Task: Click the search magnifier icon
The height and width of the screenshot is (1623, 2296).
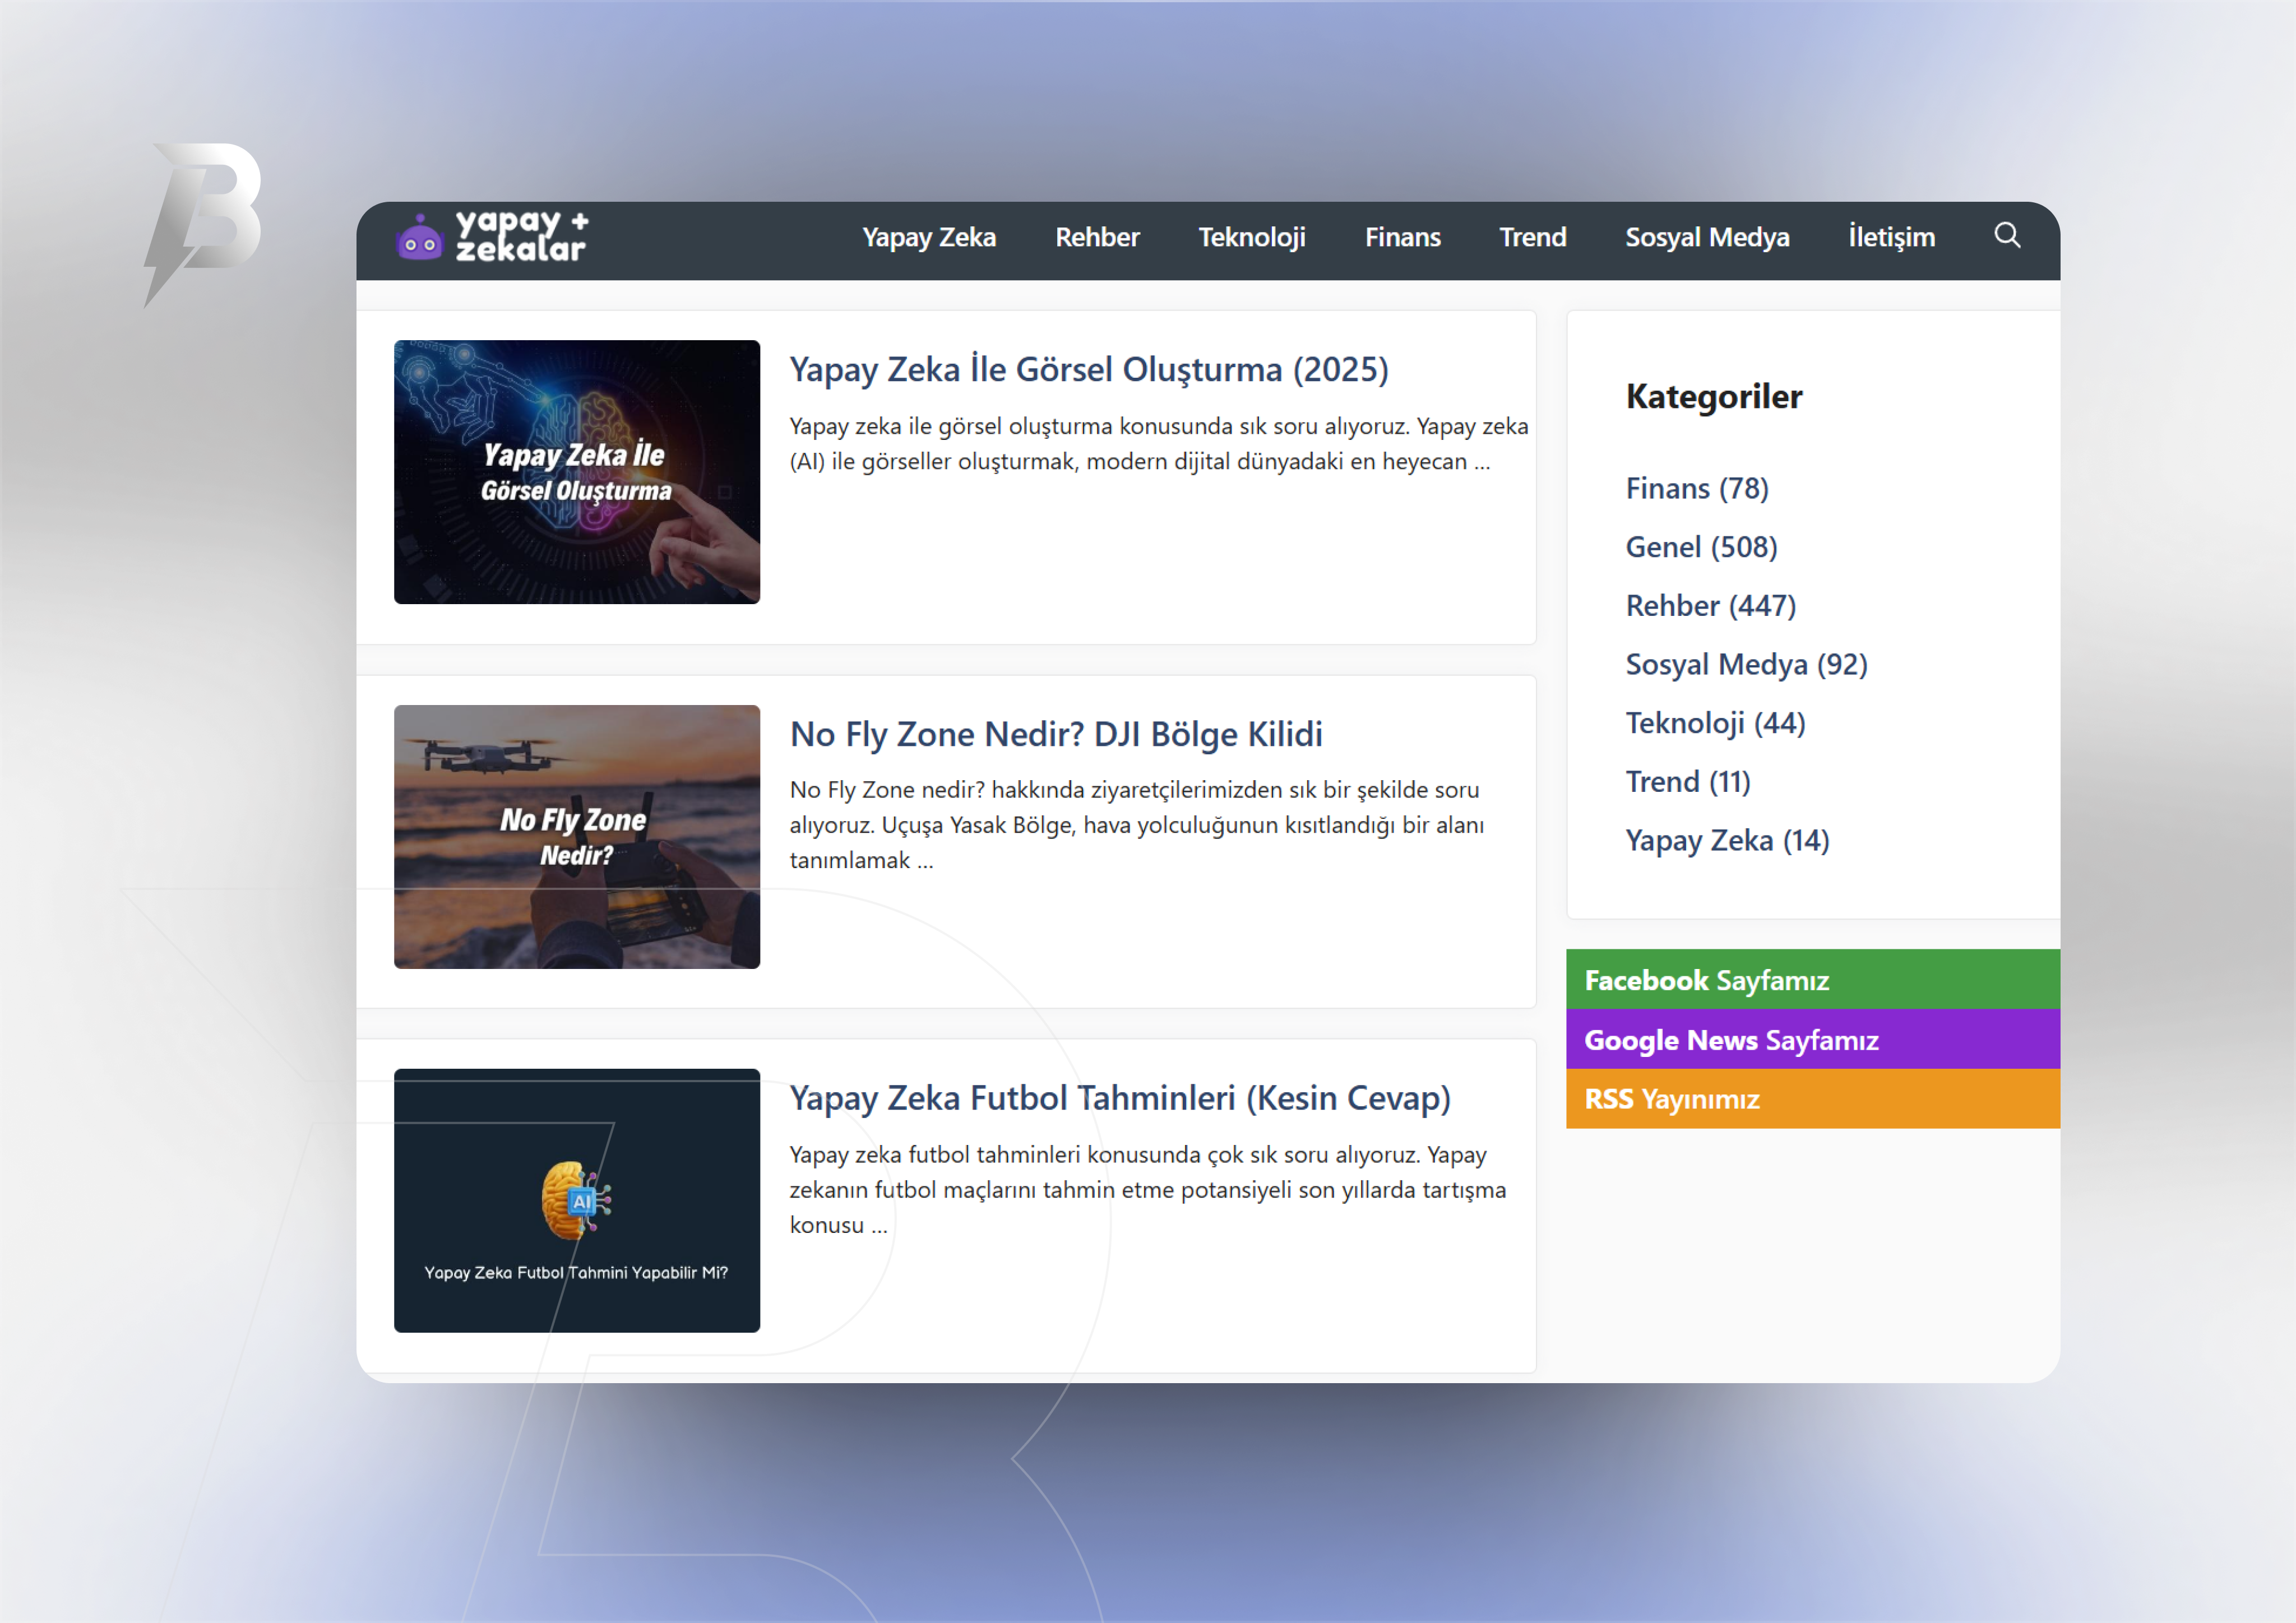Action: point(2006,236)
